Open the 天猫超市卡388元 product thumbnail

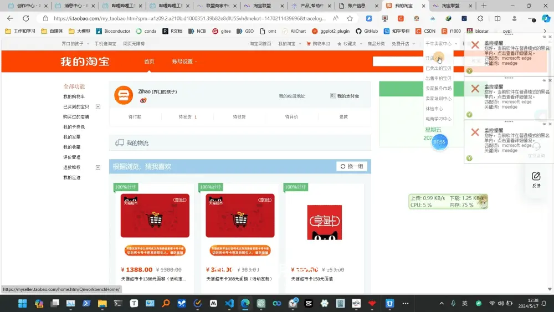pyautogui.click(x=240, y=216)
